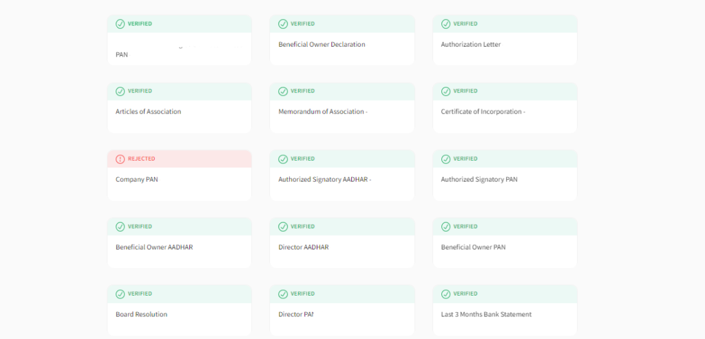The image size is (705, 339).
Task: Click VERIFIED status text on Authorized Signatory PAN
Action: pos(465,159)
